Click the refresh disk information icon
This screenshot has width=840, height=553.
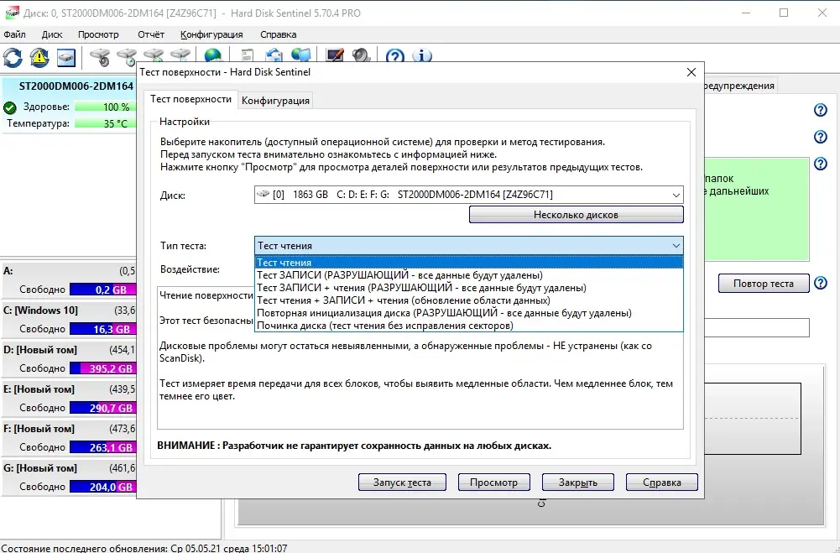coord(13,55)
